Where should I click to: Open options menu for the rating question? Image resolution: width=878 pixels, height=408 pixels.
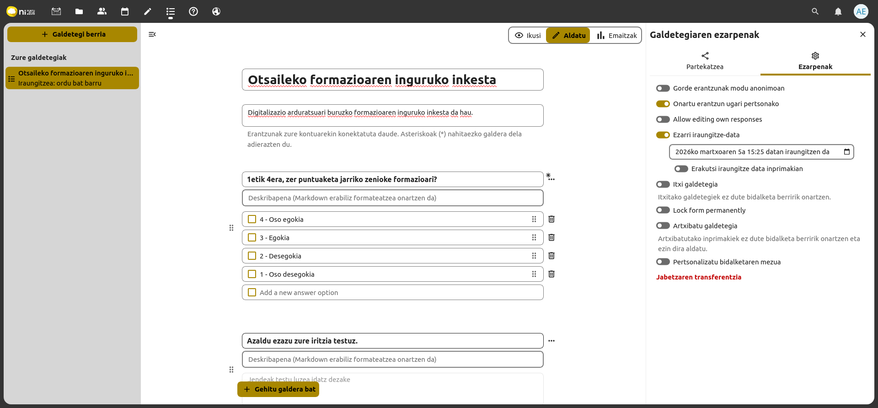551,179
